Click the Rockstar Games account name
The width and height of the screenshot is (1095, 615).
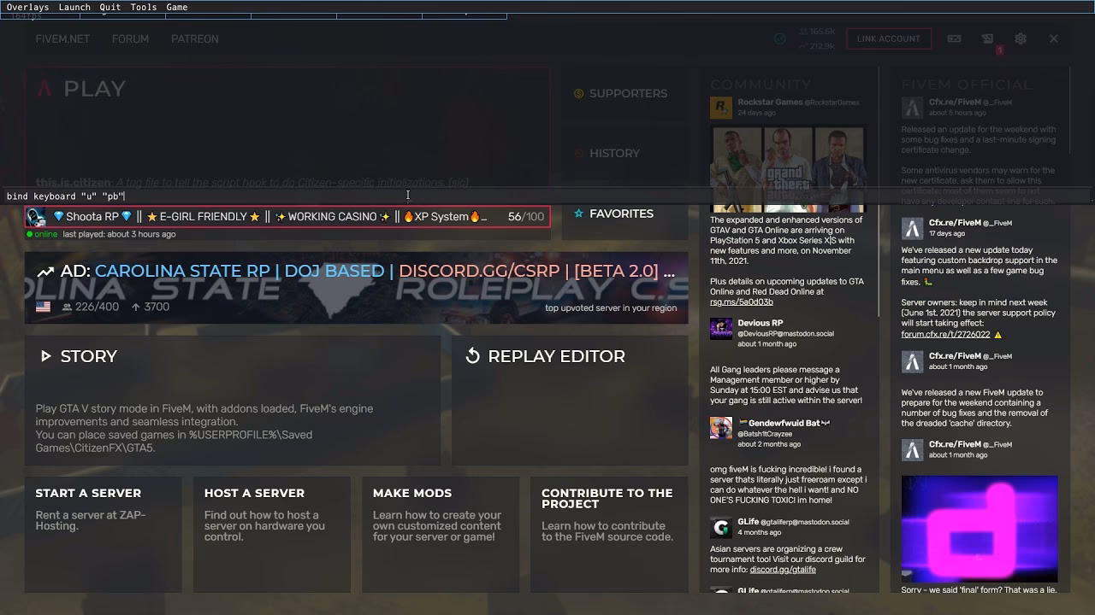[770, 102]
